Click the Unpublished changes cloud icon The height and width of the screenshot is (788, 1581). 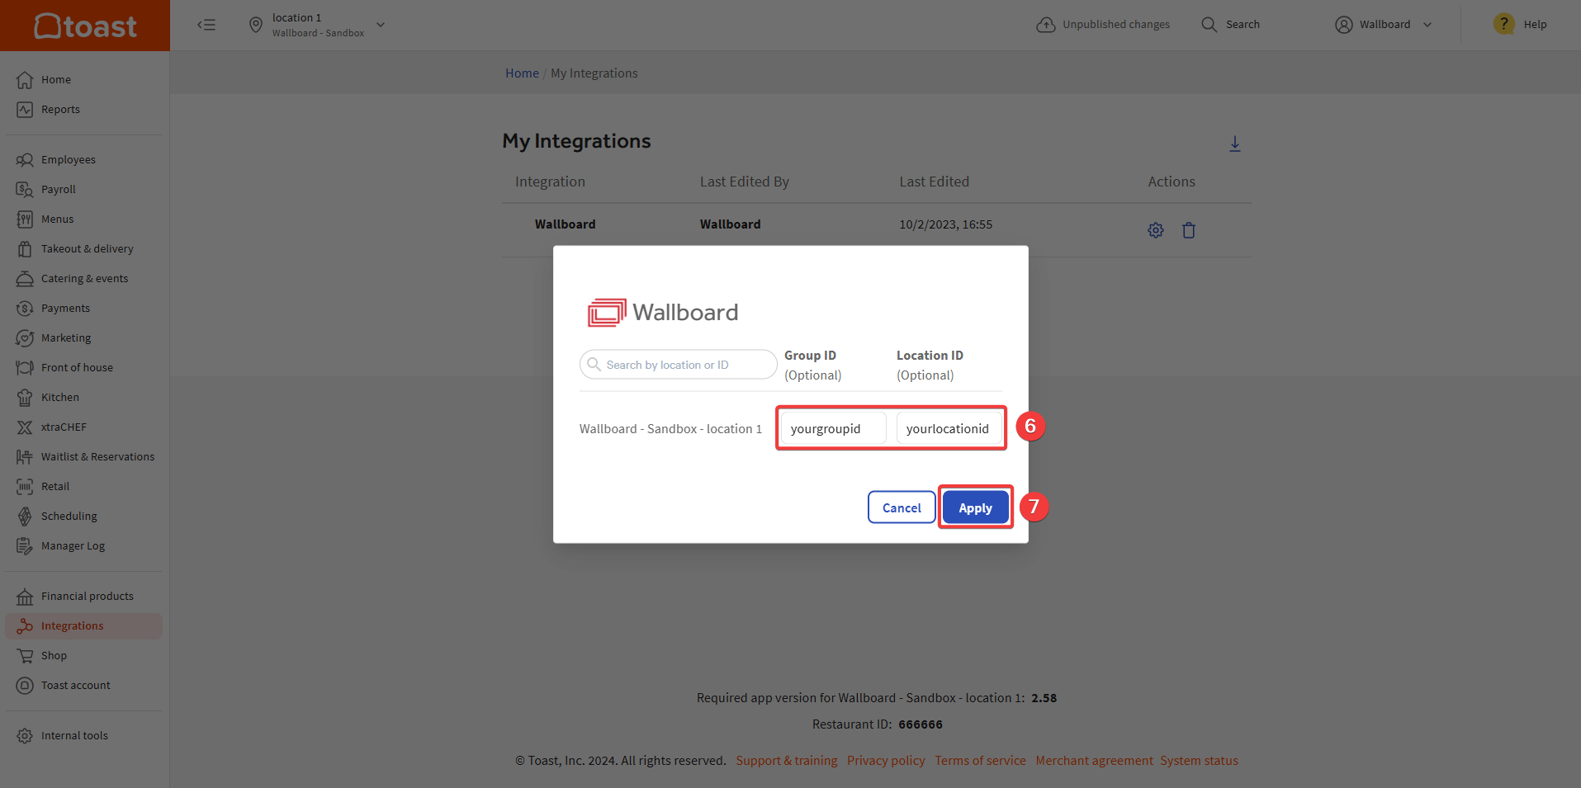(x=1046, y=25)
